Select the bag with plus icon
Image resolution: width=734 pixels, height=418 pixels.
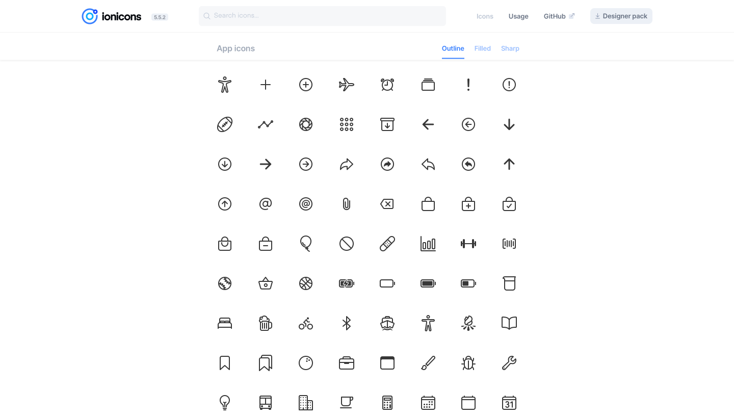pos(468,204)
